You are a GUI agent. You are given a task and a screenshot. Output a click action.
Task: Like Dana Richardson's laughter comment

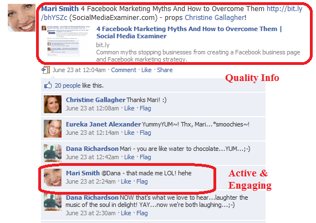[x=126, y=213]
